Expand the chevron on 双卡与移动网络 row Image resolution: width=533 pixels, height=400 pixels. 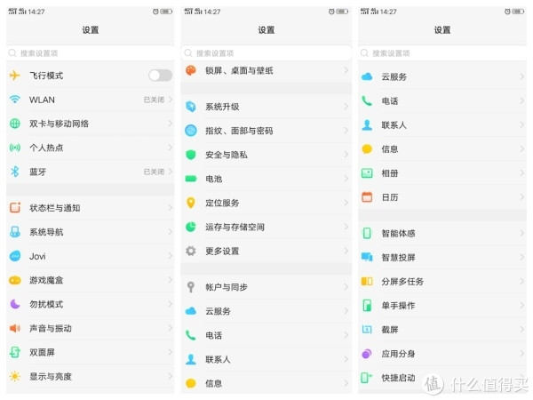coord(169,124)
